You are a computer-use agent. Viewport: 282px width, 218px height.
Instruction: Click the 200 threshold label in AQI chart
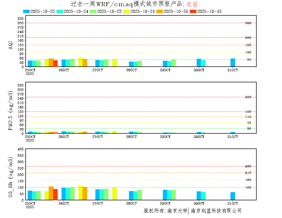tap(248, 38)
